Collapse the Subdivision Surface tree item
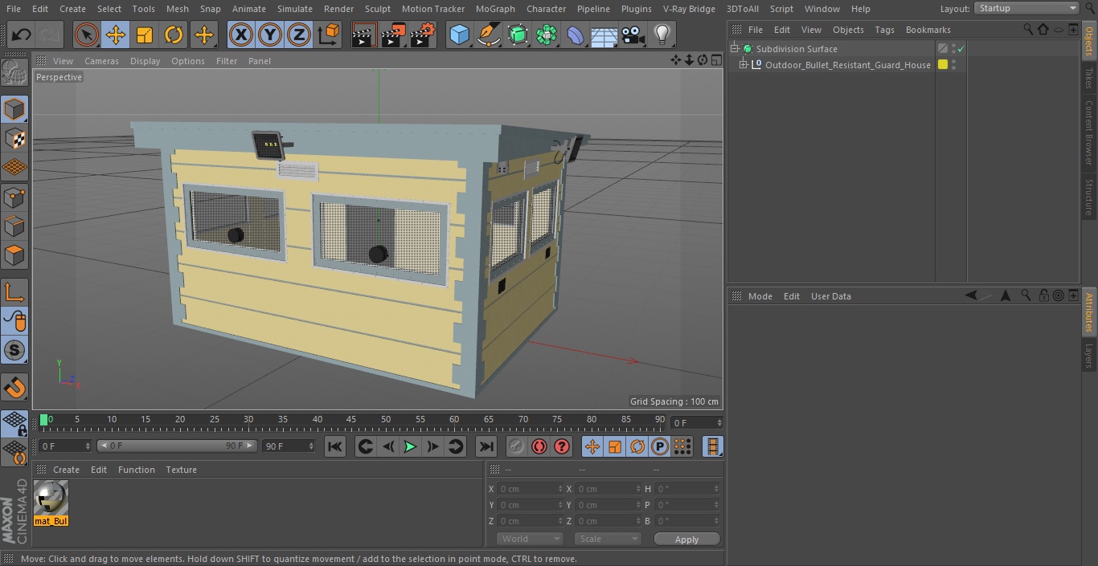Image resolution: width=1098 pixels, height=566 pixels. point(734,49)
